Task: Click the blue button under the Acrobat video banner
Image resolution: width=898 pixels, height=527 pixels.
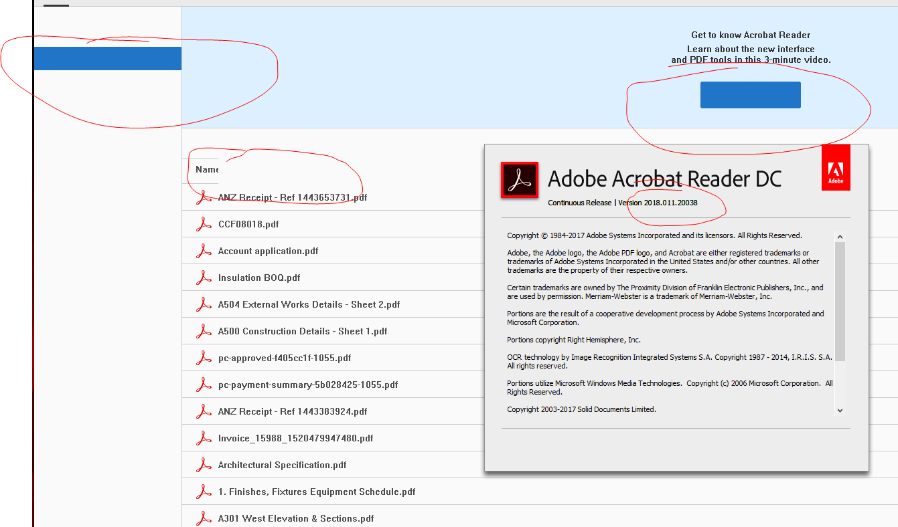Action: 750,95
